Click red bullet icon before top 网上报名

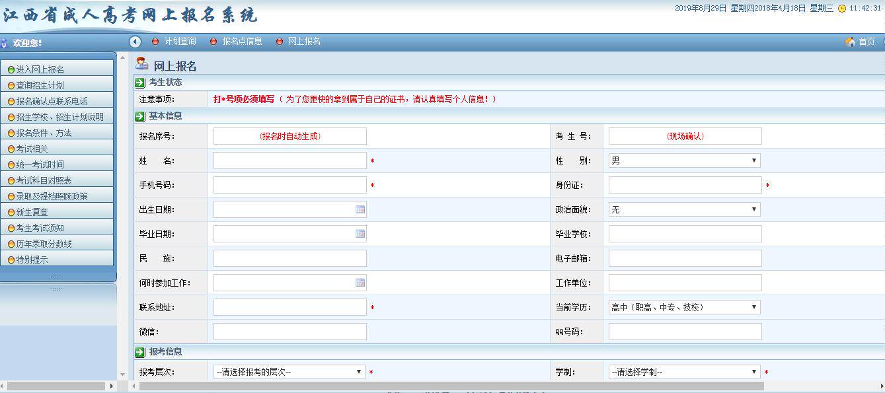pyautogui.click(x=279, y=42)
